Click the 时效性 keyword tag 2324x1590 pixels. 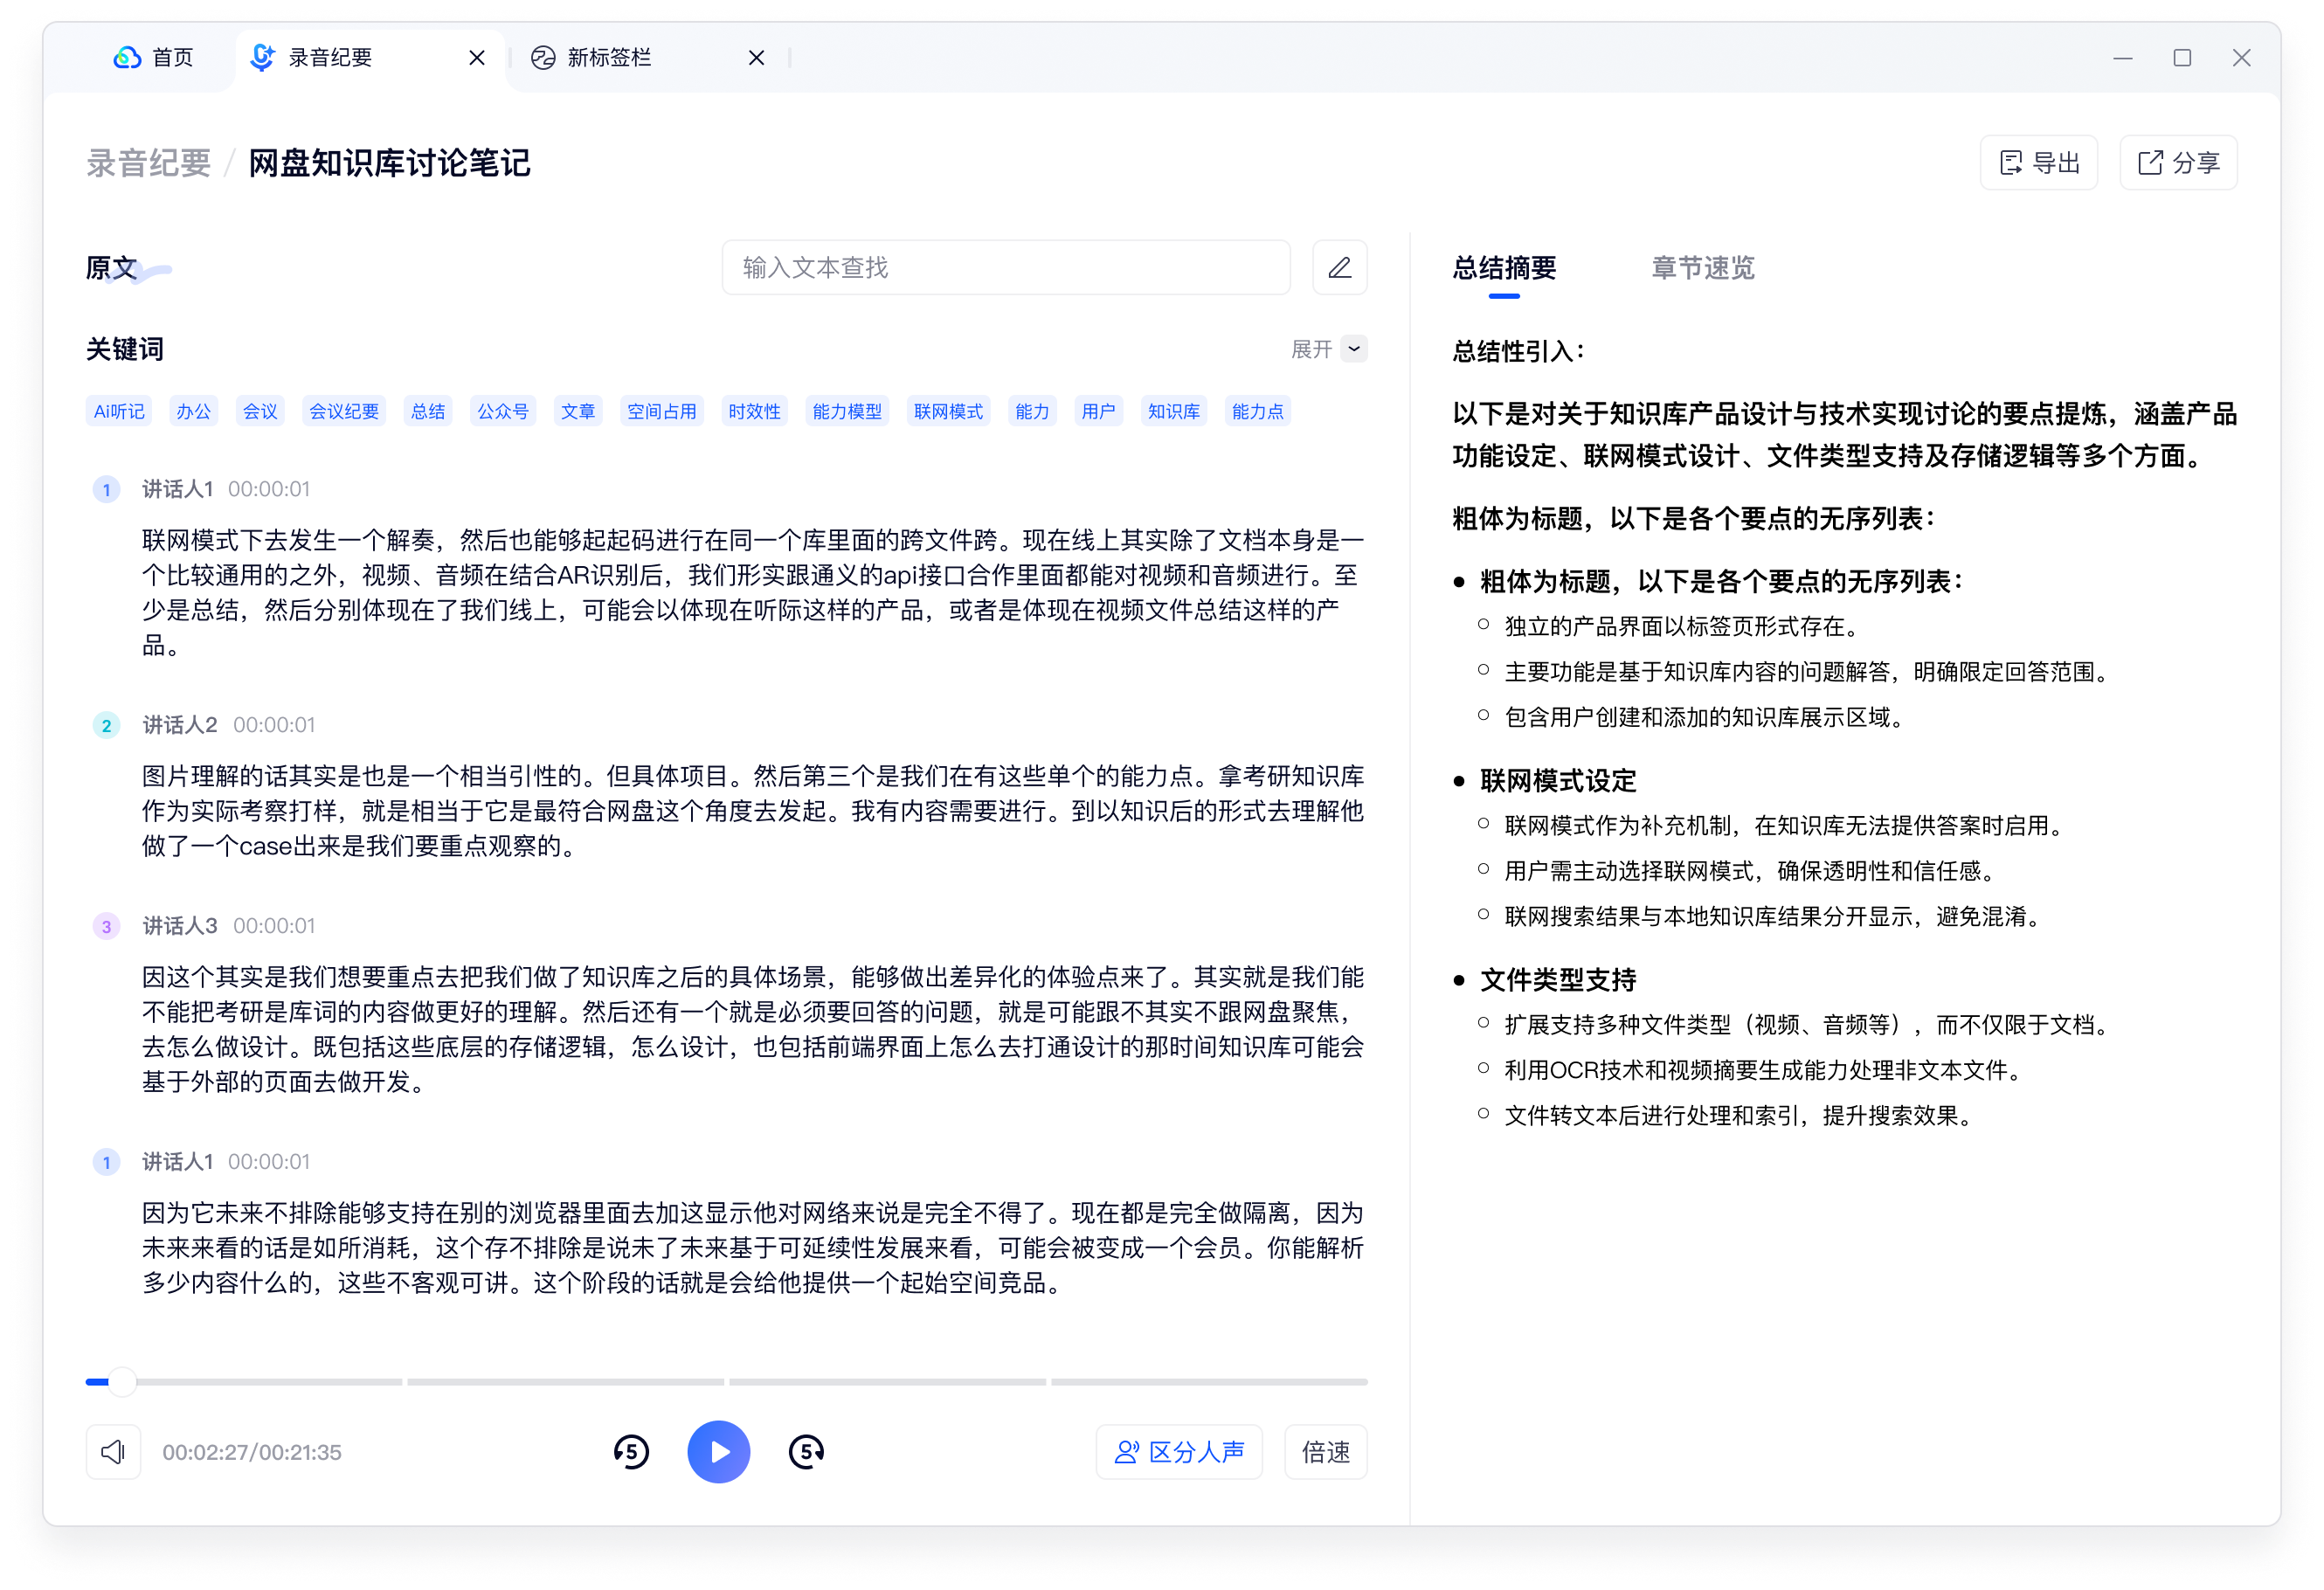coord(754,411)
